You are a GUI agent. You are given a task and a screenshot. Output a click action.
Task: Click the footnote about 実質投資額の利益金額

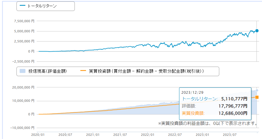tap(208, 123)
